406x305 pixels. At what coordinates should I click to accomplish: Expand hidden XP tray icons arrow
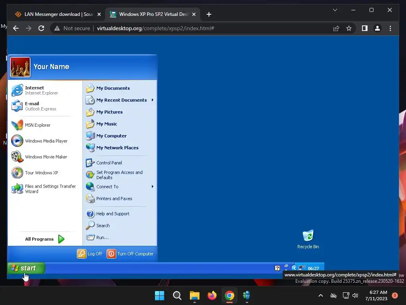pos(294,268)
